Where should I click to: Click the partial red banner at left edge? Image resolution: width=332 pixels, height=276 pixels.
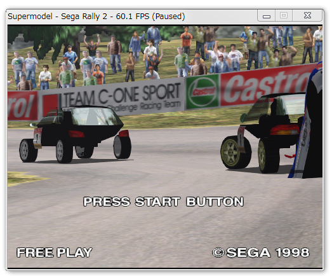point(23,106)
